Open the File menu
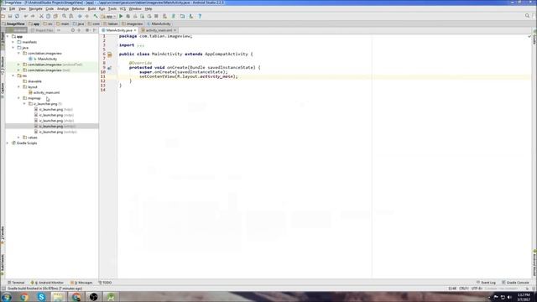The width and height of the screenshot is (537, 302). pos(3,8)
